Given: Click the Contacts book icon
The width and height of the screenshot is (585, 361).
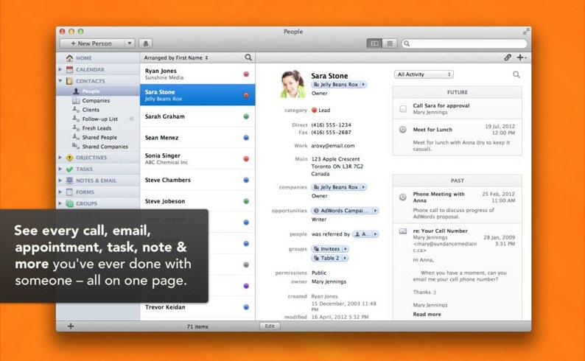Looking at the screenshot, I should [x=69, y=81].
